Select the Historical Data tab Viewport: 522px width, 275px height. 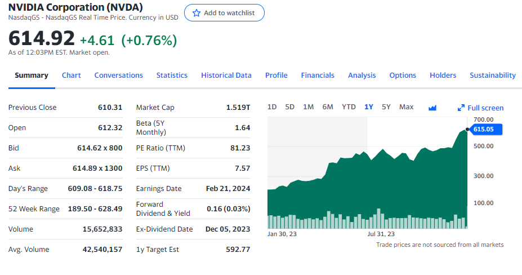226,76
